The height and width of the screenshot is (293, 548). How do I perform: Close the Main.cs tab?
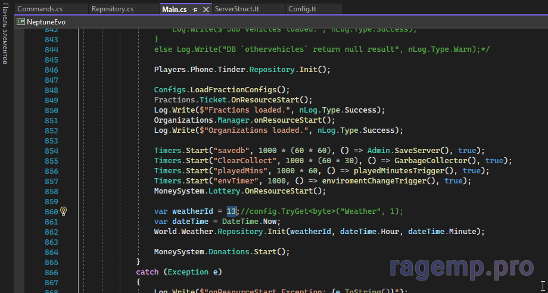coord(206,10)
